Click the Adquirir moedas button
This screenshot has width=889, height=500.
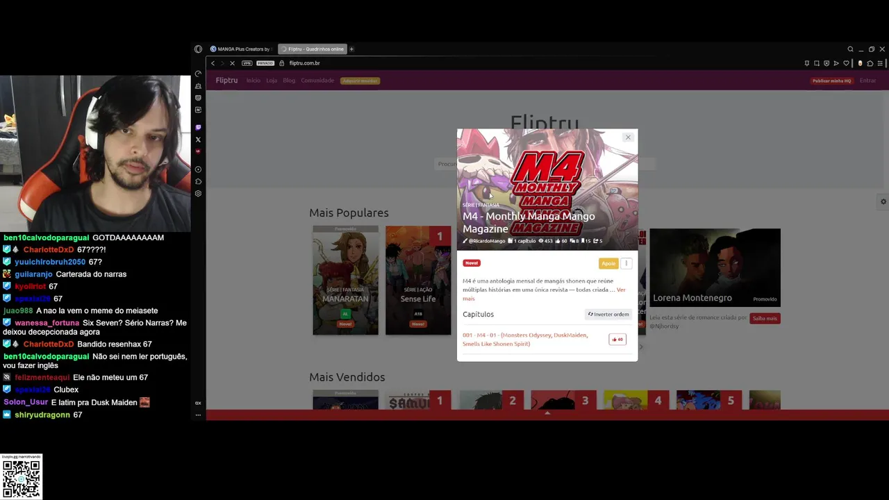360,81
